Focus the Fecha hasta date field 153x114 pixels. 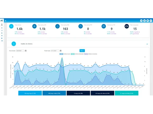(x=55, y=51)
